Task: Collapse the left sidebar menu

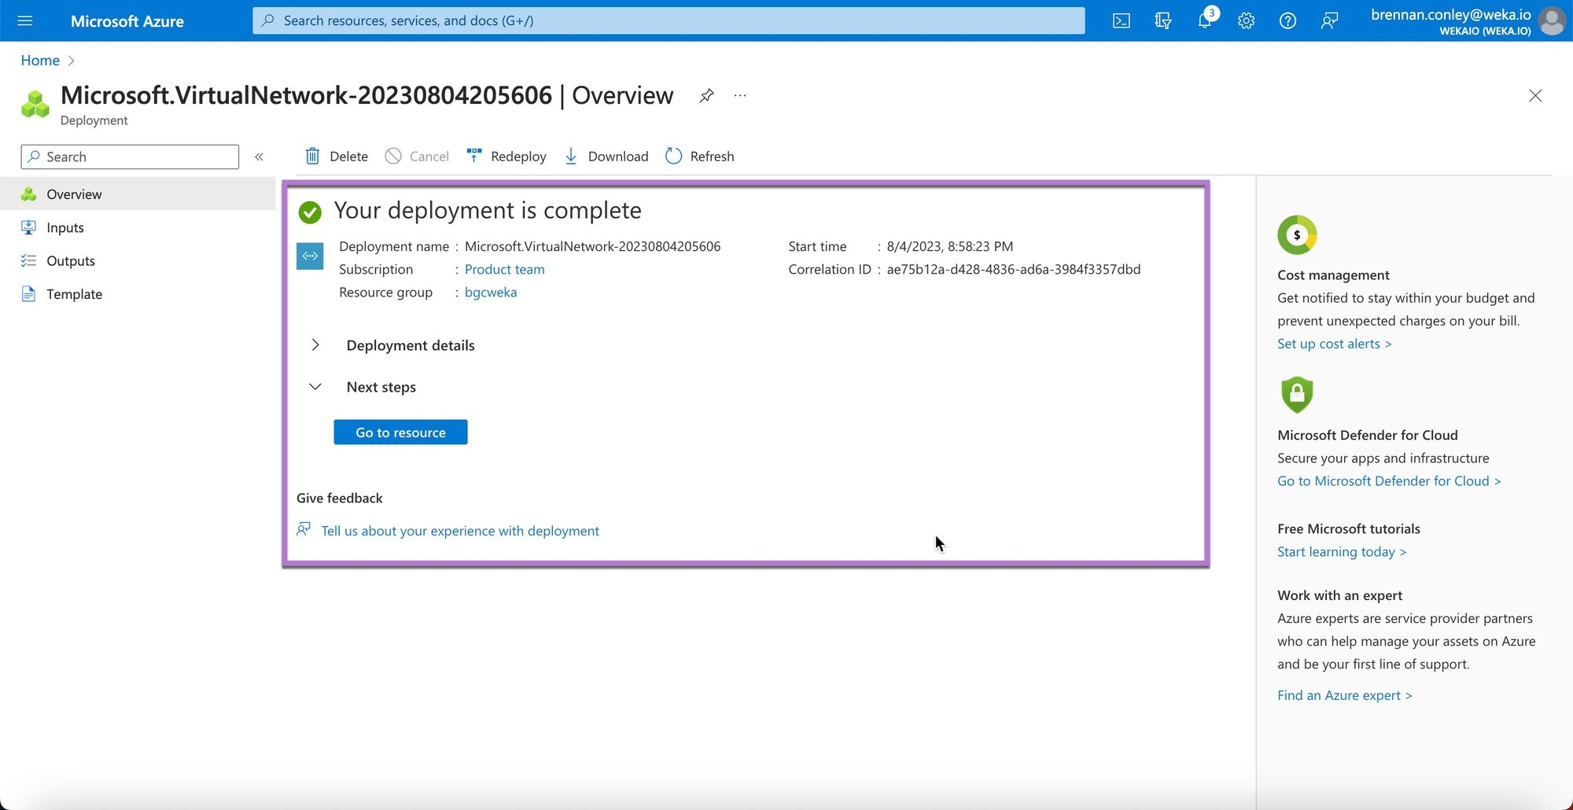Action: (259, 156)
